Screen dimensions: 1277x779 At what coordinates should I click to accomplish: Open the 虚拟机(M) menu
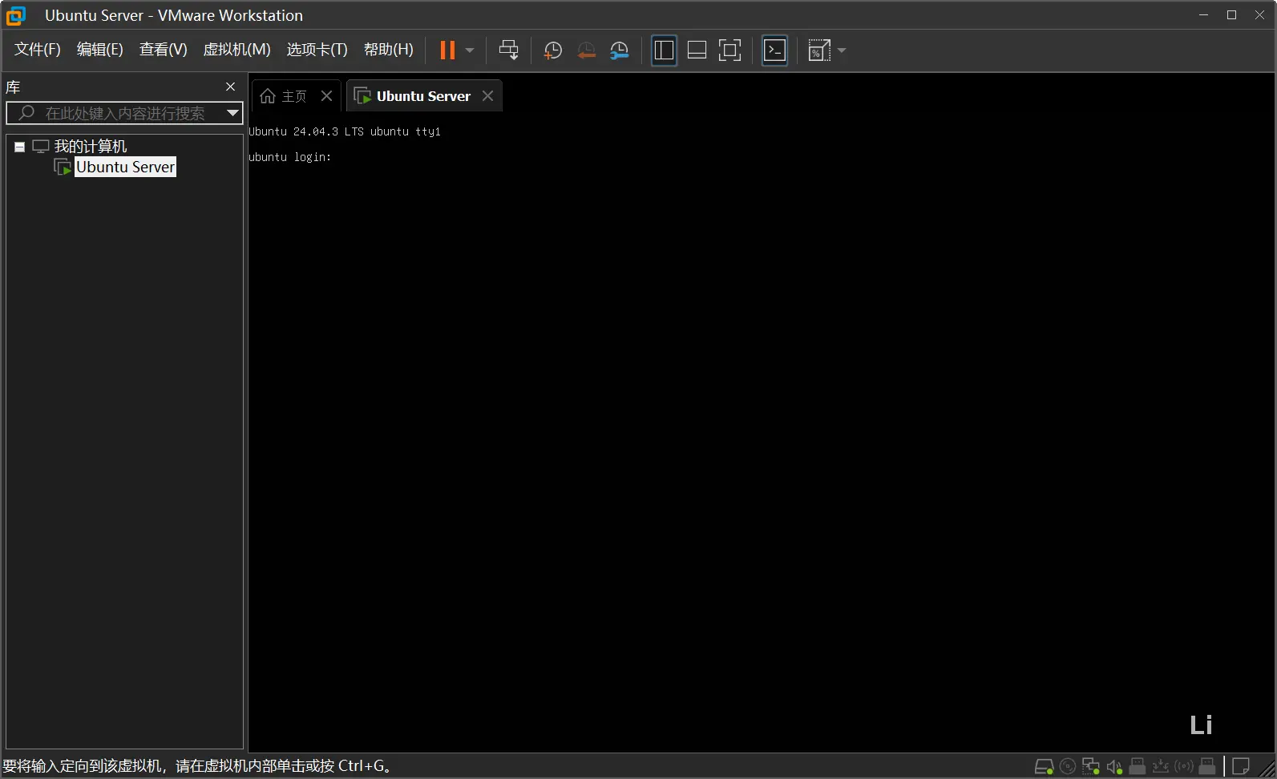click(x=236, y=50)
